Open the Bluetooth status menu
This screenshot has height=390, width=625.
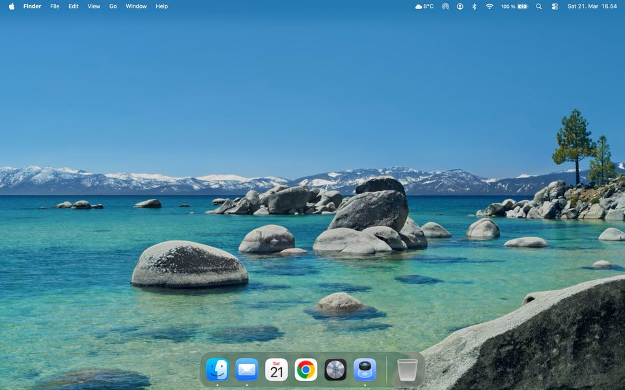[x=474, y=6]
